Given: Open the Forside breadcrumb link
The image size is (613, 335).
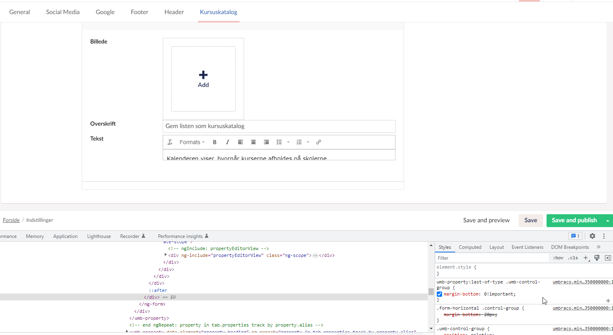Looking at the screenshot, I should point(11,220).
